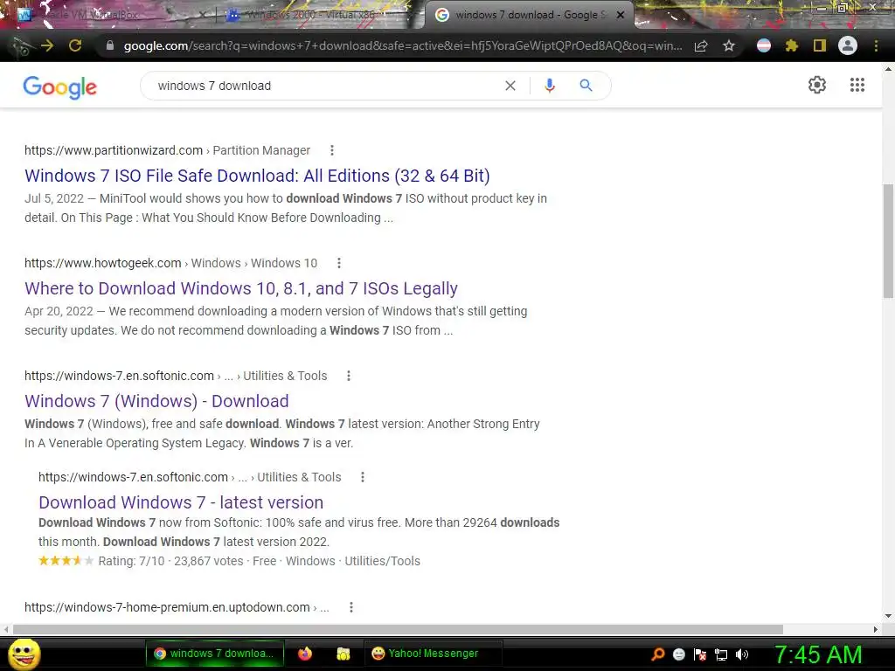Open Where to Download Windows 10, 8.1, 7 ISOs

[241, 288]
